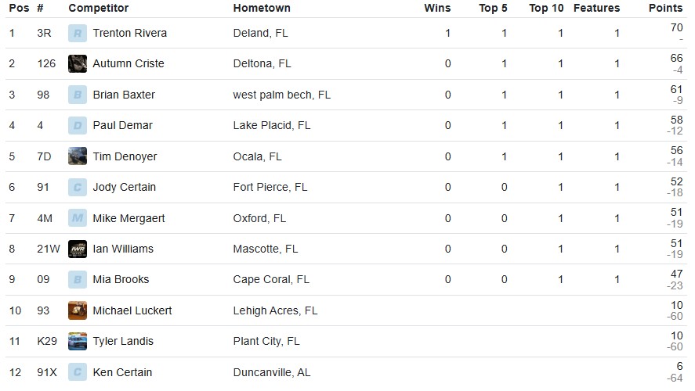Open Autumn Criste's car photo thumbnail
695x391 pixels.
pyautogui.click(x=77, y=64)
